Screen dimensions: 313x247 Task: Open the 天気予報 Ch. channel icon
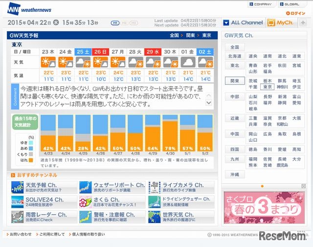[x=18, y=187]
